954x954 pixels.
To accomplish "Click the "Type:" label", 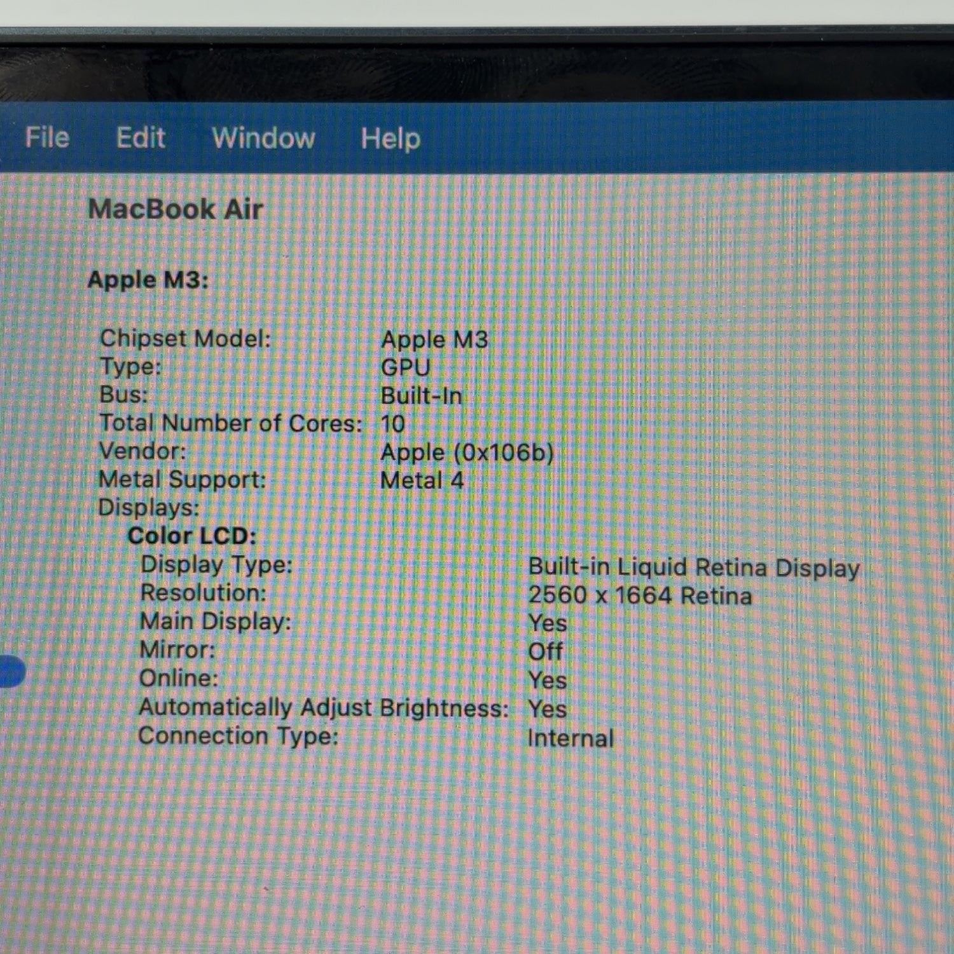I will [130, 366].
